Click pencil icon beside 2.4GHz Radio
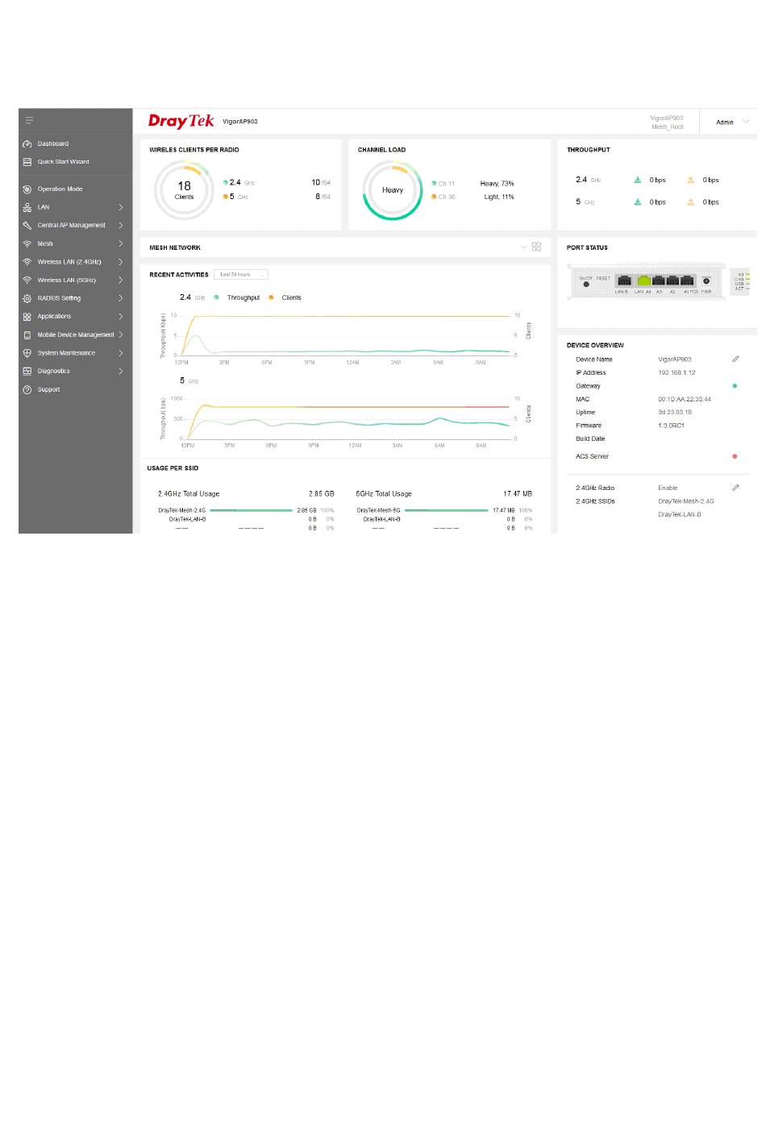 (735, 488)
